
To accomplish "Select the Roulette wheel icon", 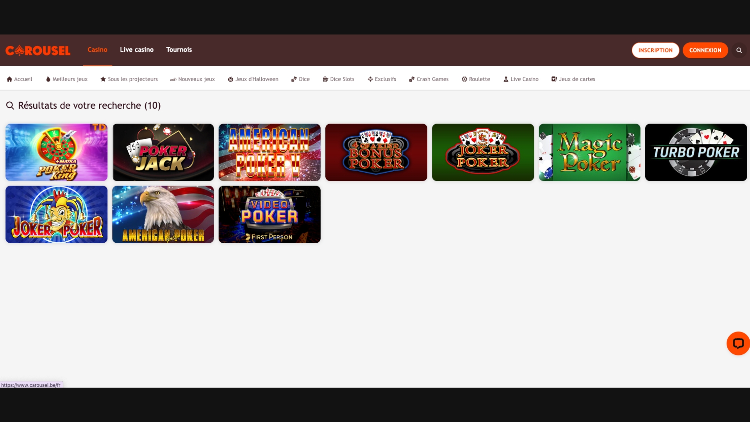I will point(464,79).
